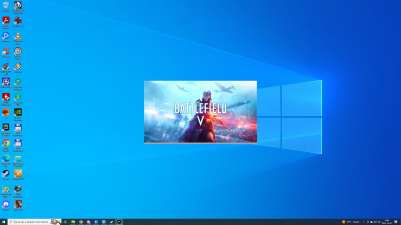The height and width of the screenshot is (225, 401).
Task: Open the Battle.net desktop shortcut
Action: point(6,36)
